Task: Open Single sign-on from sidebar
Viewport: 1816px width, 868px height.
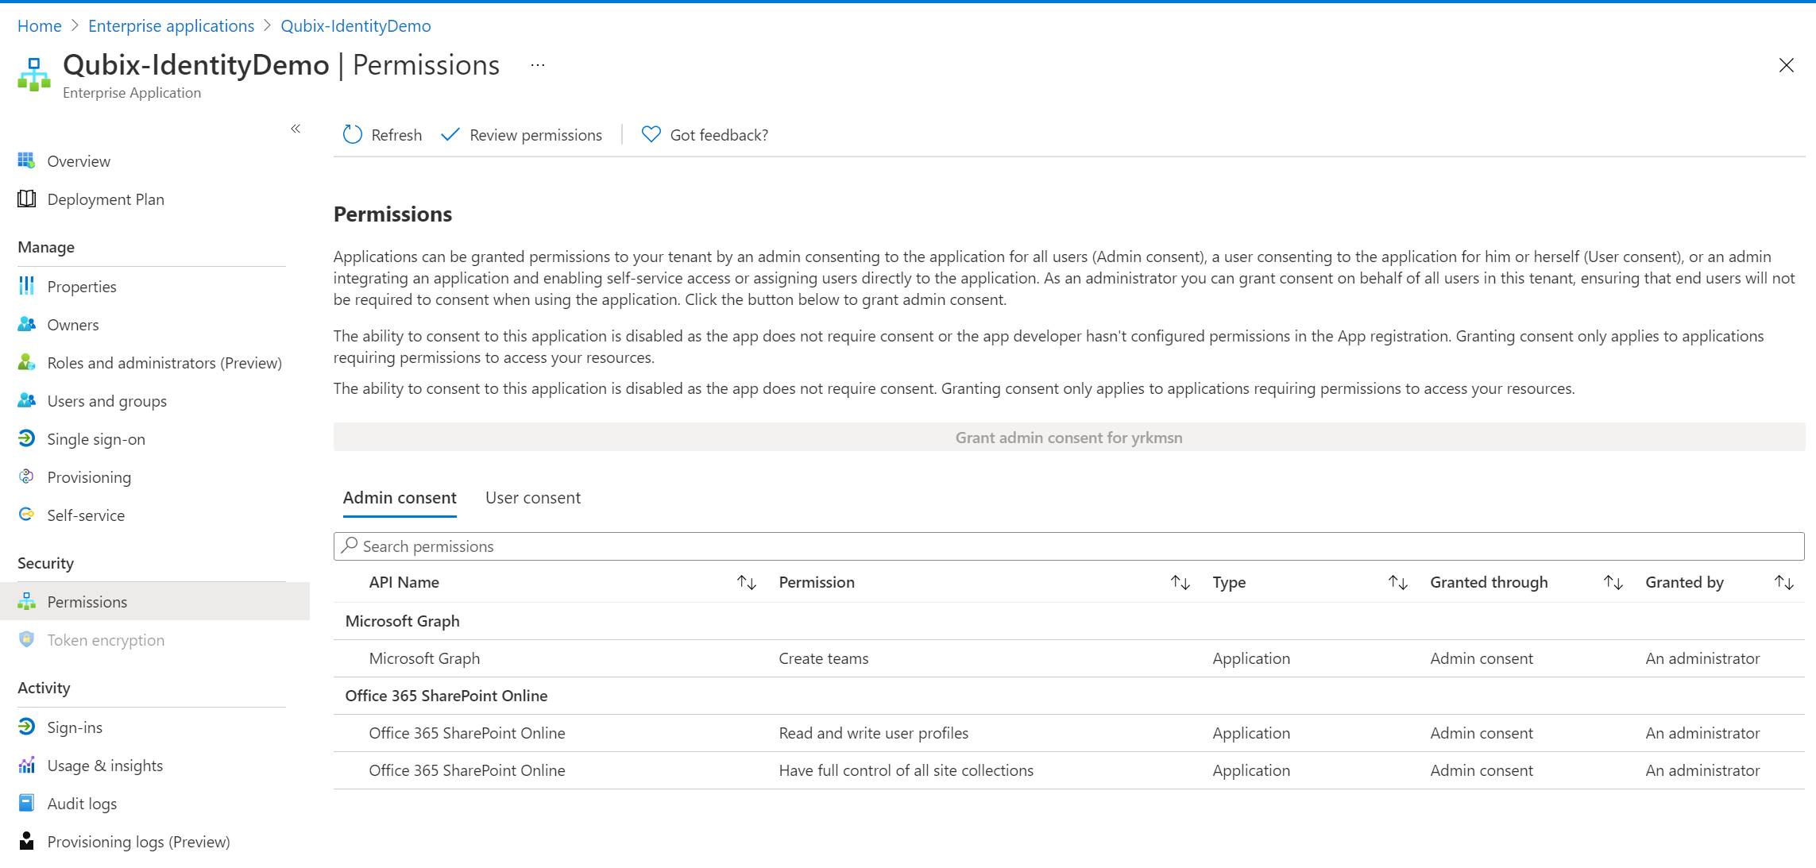Action: 95,439
